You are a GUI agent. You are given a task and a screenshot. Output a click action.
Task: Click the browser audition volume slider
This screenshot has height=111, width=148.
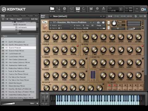pos(8,103)
